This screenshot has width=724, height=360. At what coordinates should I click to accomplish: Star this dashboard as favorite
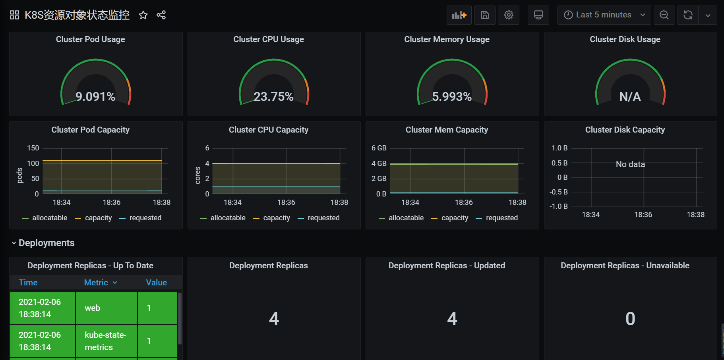[x=143, y=15]
